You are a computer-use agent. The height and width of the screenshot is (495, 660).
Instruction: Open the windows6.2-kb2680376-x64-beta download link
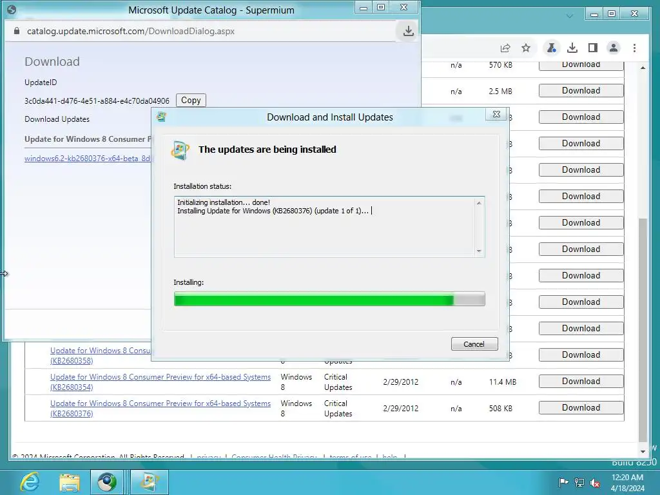point(87,159)
